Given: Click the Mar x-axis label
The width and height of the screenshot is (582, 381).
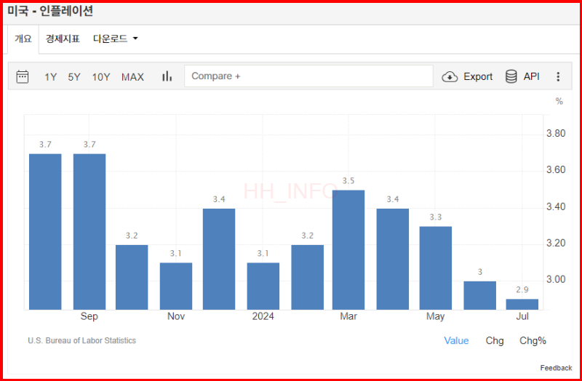Looking at the screenshot, I should click(348, 316).
